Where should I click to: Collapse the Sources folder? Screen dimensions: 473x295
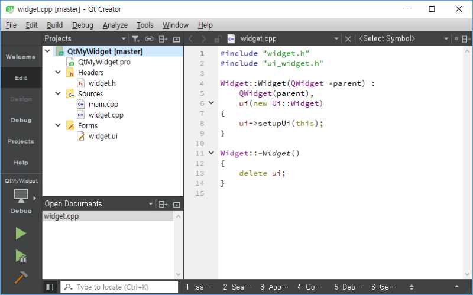pos(58,93)
